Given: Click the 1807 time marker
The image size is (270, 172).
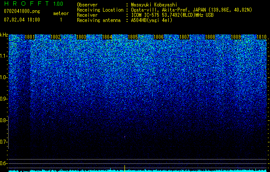Looking at the screenshot, I should (184, 37).
